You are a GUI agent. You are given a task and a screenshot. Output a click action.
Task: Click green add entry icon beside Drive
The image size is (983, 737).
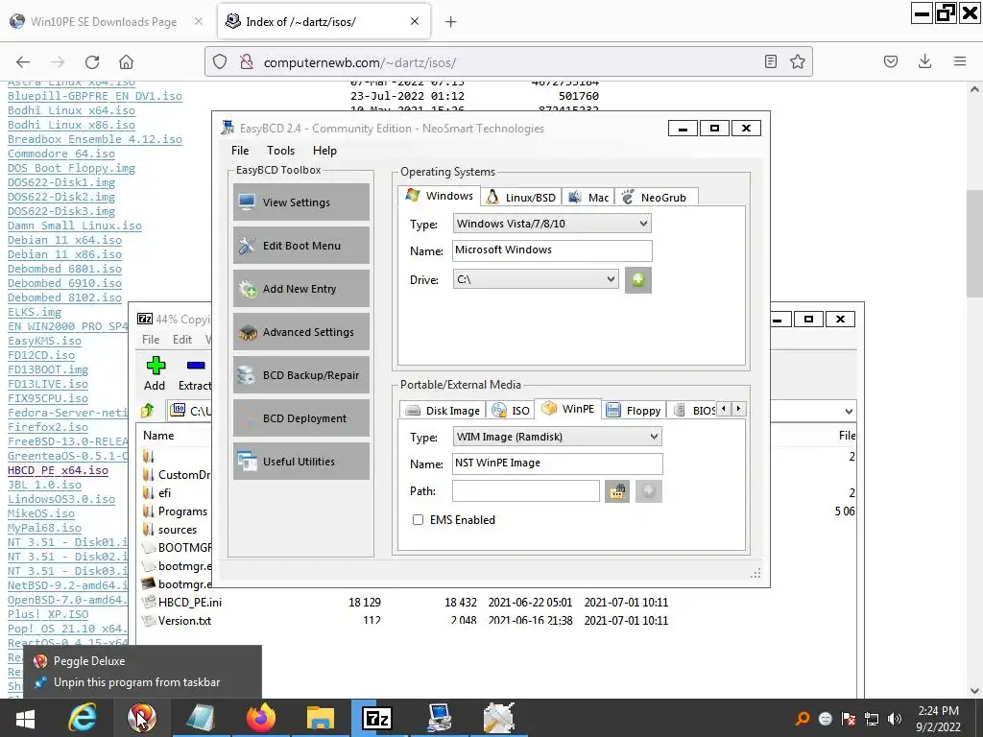coord(638,279)
